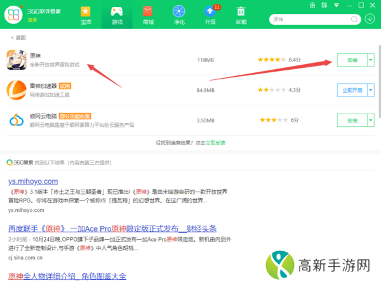
Task: Switch to the 游戏 tab
Action: [x=117, y=15]
